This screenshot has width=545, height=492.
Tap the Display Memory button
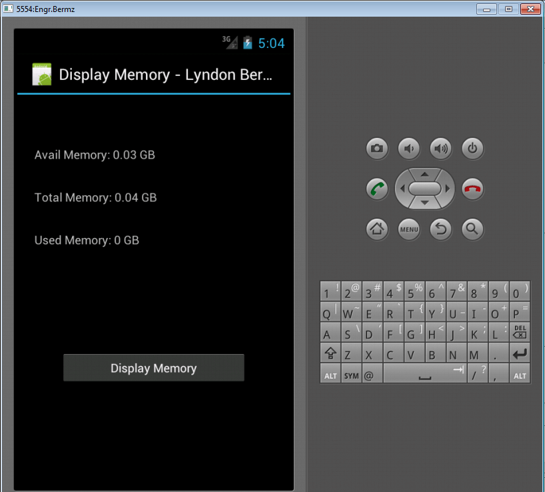click(x=153, y=367)
